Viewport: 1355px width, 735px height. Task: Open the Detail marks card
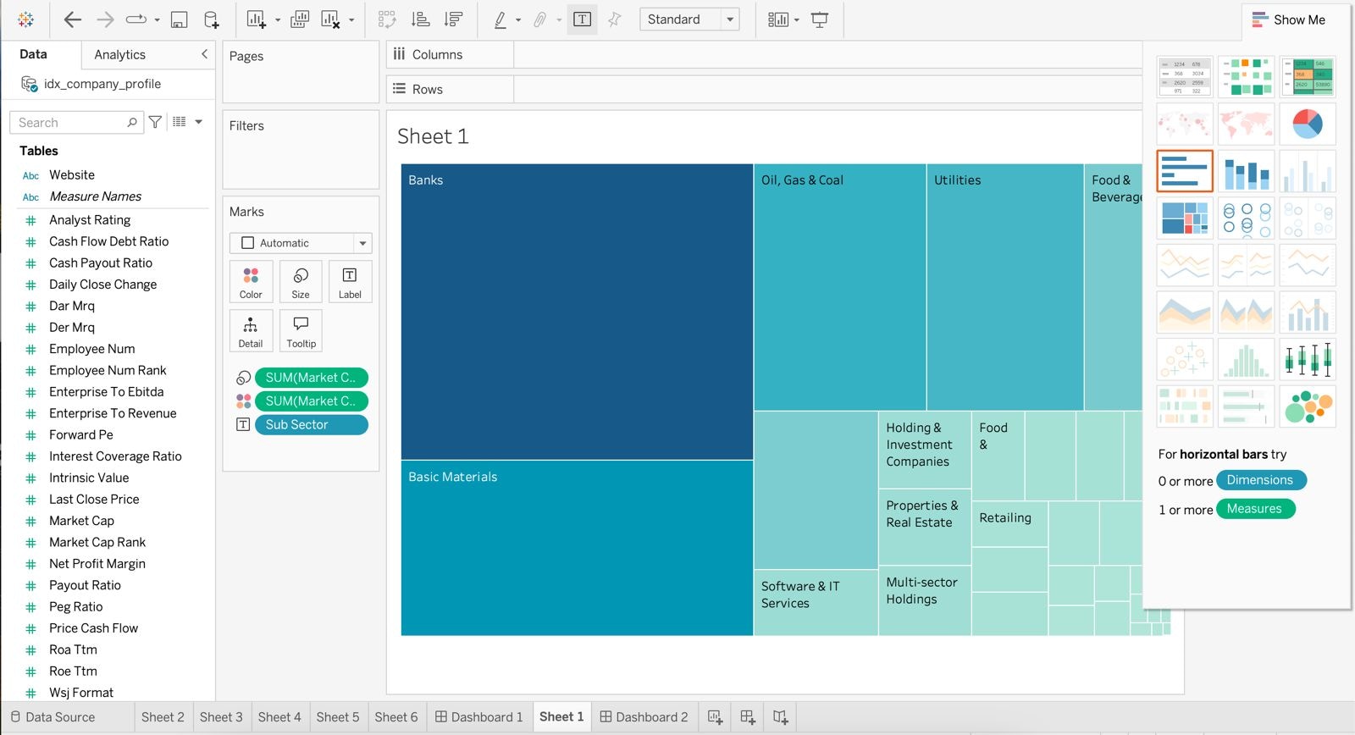pyautogui.click(x=251, y=331)
